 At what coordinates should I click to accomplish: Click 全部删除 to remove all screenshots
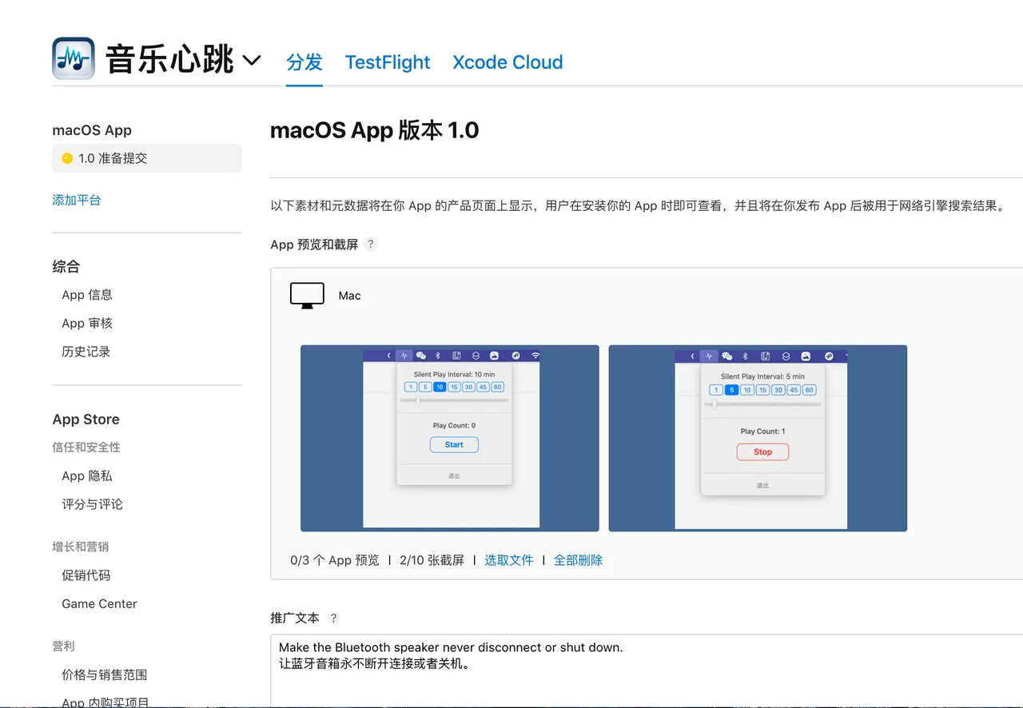[578, 559]
